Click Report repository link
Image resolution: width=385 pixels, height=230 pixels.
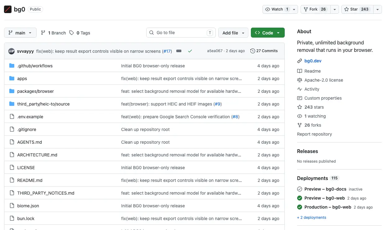click(315, 134)
